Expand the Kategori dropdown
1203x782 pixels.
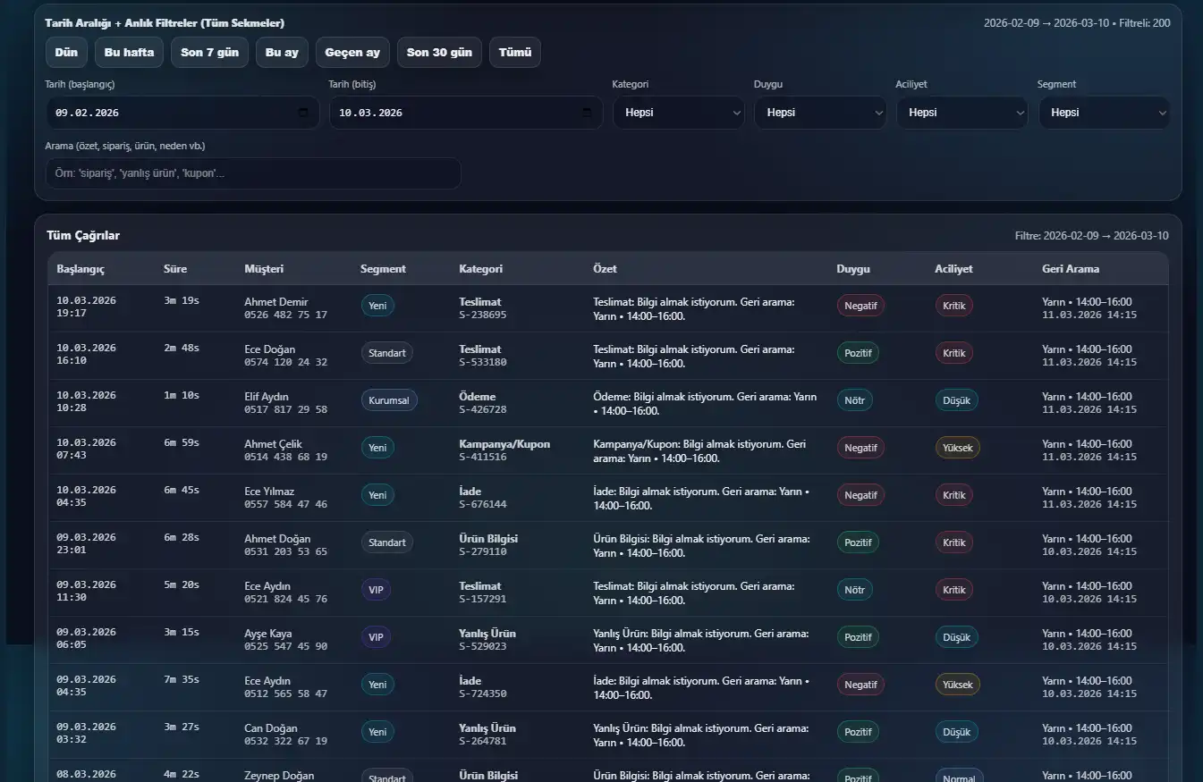click(678, 113)
